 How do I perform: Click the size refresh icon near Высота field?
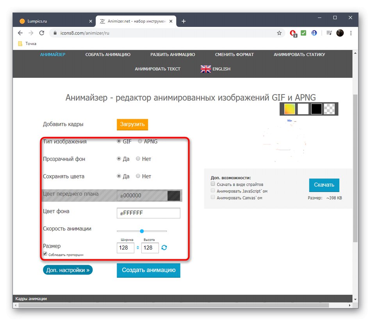click(x=164, y=248)
